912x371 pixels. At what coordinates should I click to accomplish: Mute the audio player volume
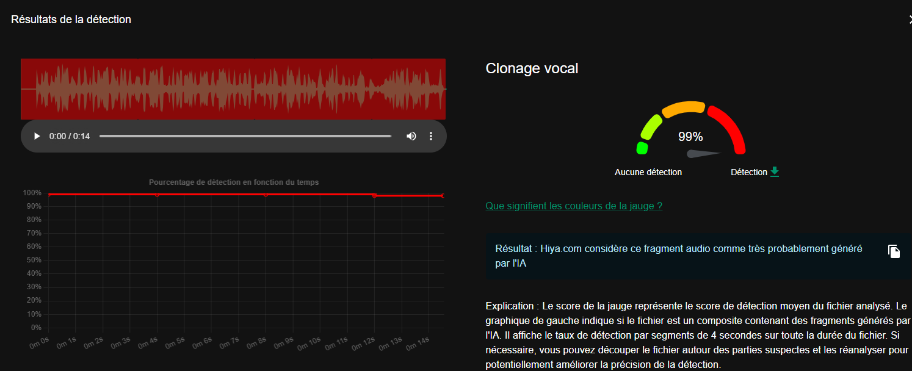pyautogui.click(x=411, y=136)
